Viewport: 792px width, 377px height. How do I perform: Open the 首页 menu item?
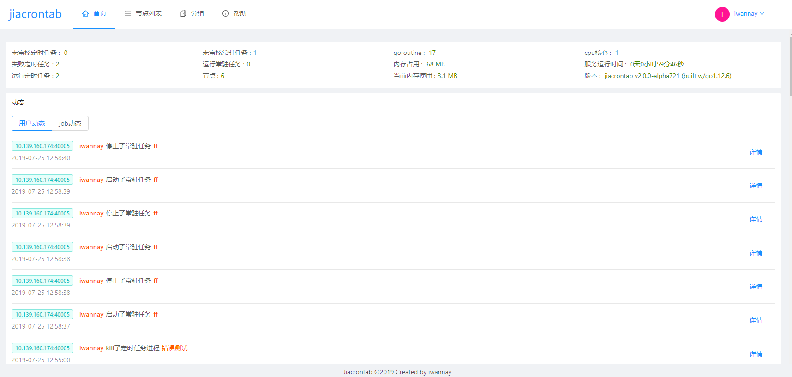click(94, 14)
